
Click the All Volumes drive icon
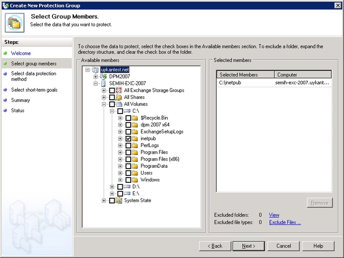pyautogui.click(x=119, y=104)
